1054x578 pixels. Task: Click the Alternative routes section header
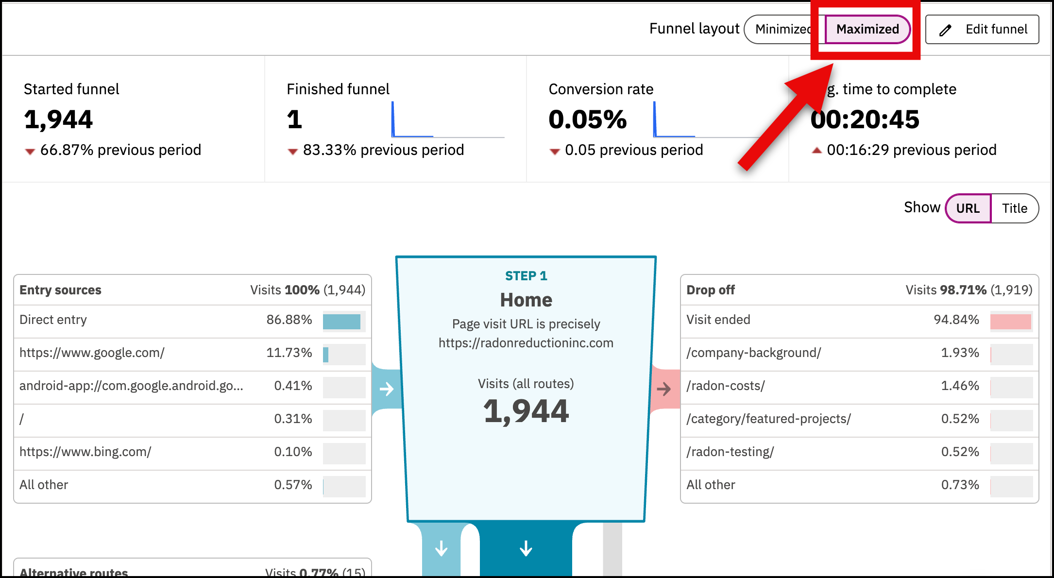click(x=73, y=572)
